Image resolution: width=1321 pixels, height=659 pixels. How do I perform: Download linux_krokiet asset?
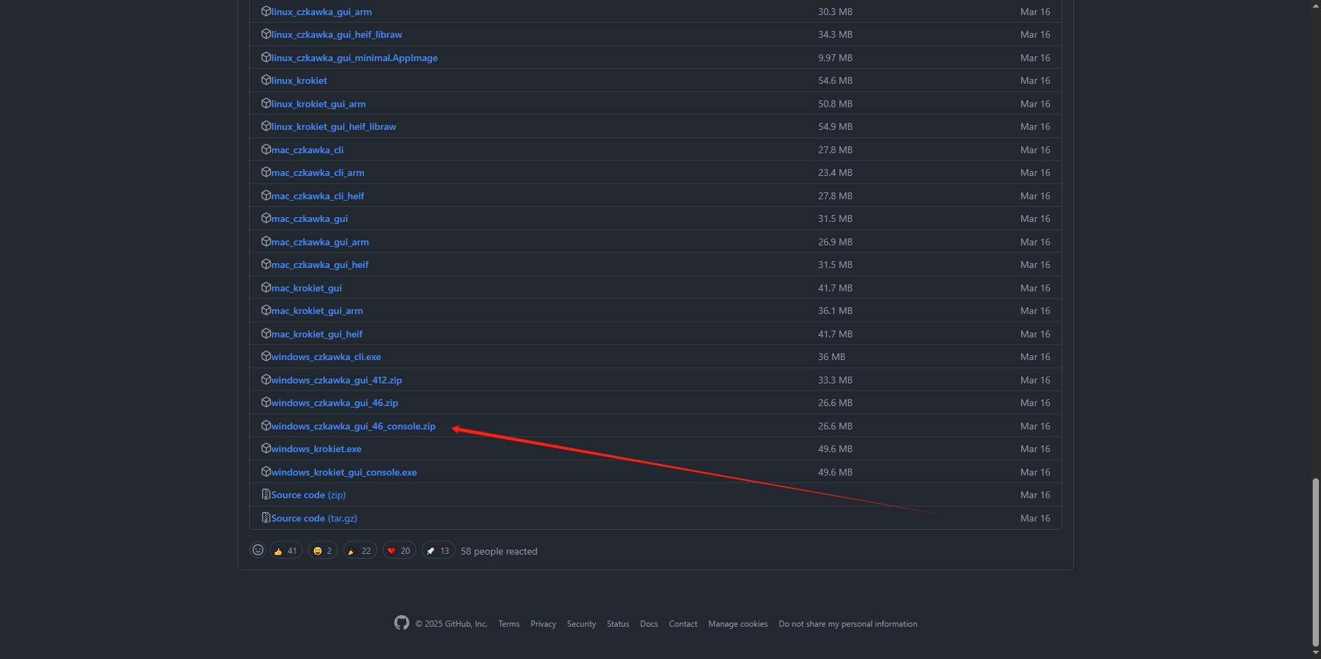click(299, 80)
